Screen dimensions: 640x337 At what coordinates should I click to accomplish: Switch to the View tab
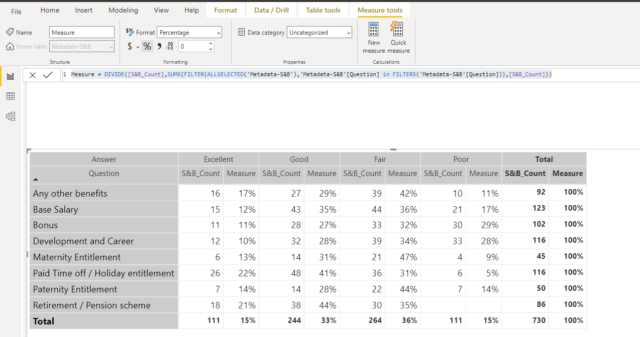tap(161, 10)
